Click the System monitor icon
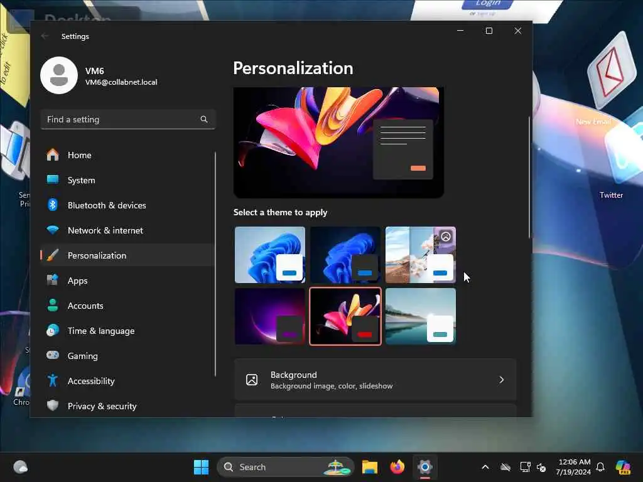The image size is (643, 482). click(53, 179)
